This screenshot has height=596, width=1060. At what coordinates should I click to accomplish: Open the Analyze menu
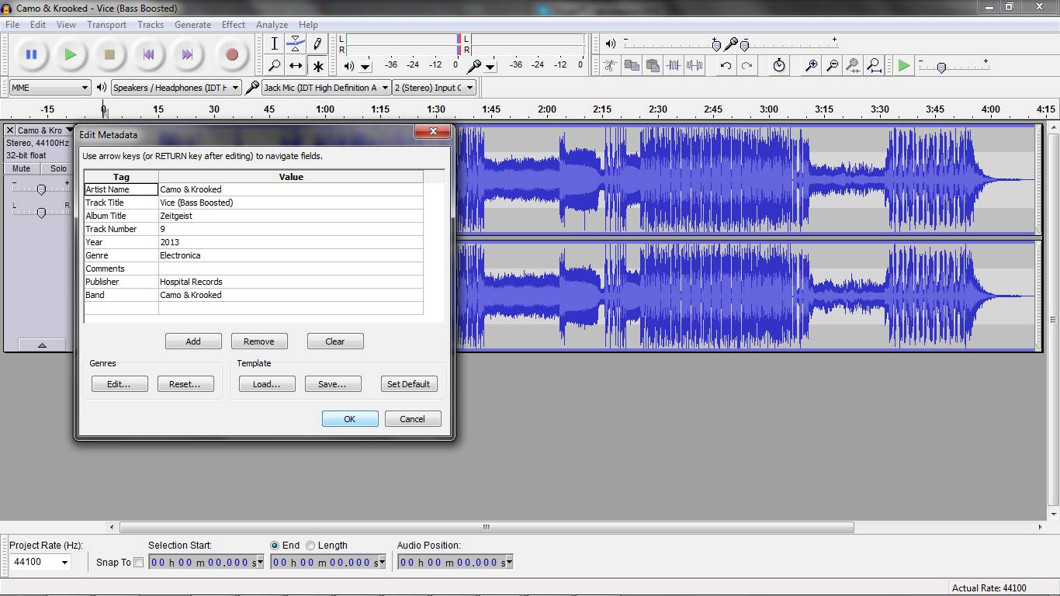(x=272, y=25)
